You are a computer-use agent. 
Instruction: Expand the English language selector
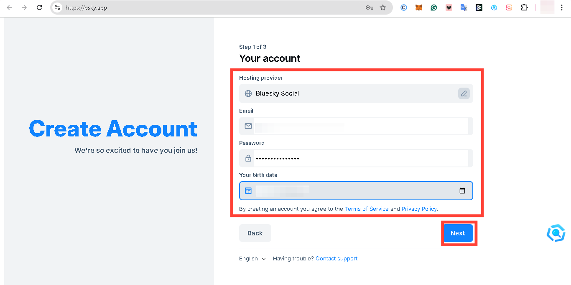click(x=252, y=258)
